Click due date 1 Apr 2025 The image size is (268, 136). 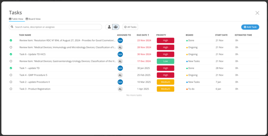tap(143, 89)
